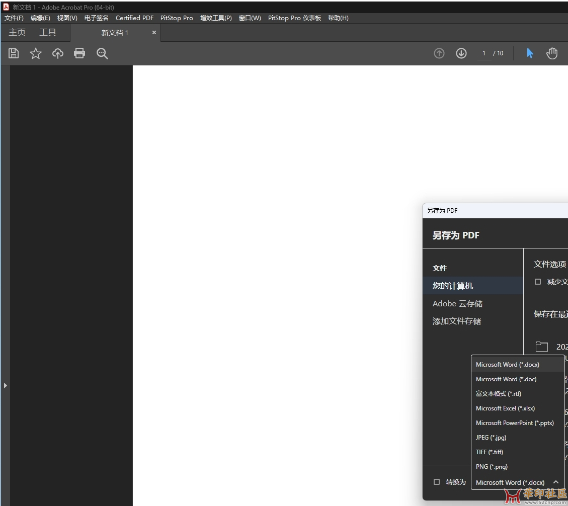
Task: Switch to the 工具 tab
Action: click(x=48, y=33)
